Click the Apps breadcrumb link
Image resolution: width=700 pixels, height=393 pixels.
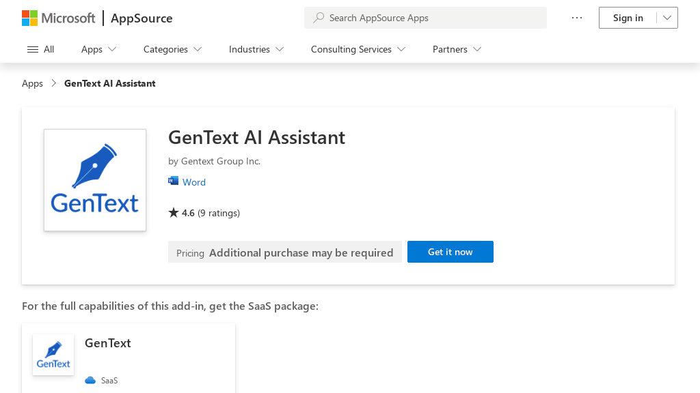tap(32, 83)
